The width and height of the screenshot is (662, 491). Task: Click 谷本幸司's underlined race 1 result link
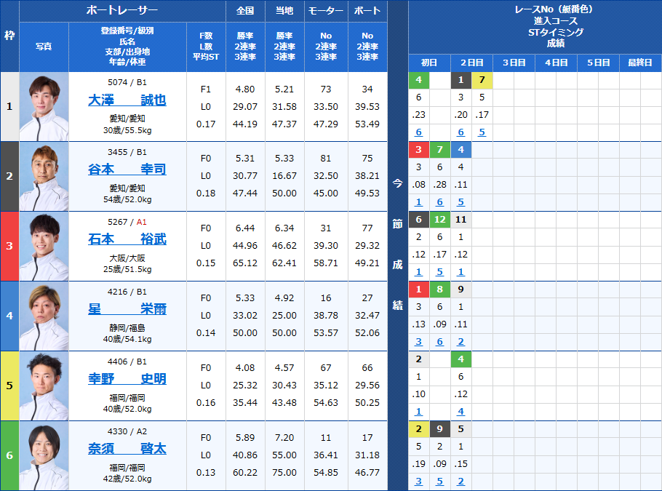418,201
